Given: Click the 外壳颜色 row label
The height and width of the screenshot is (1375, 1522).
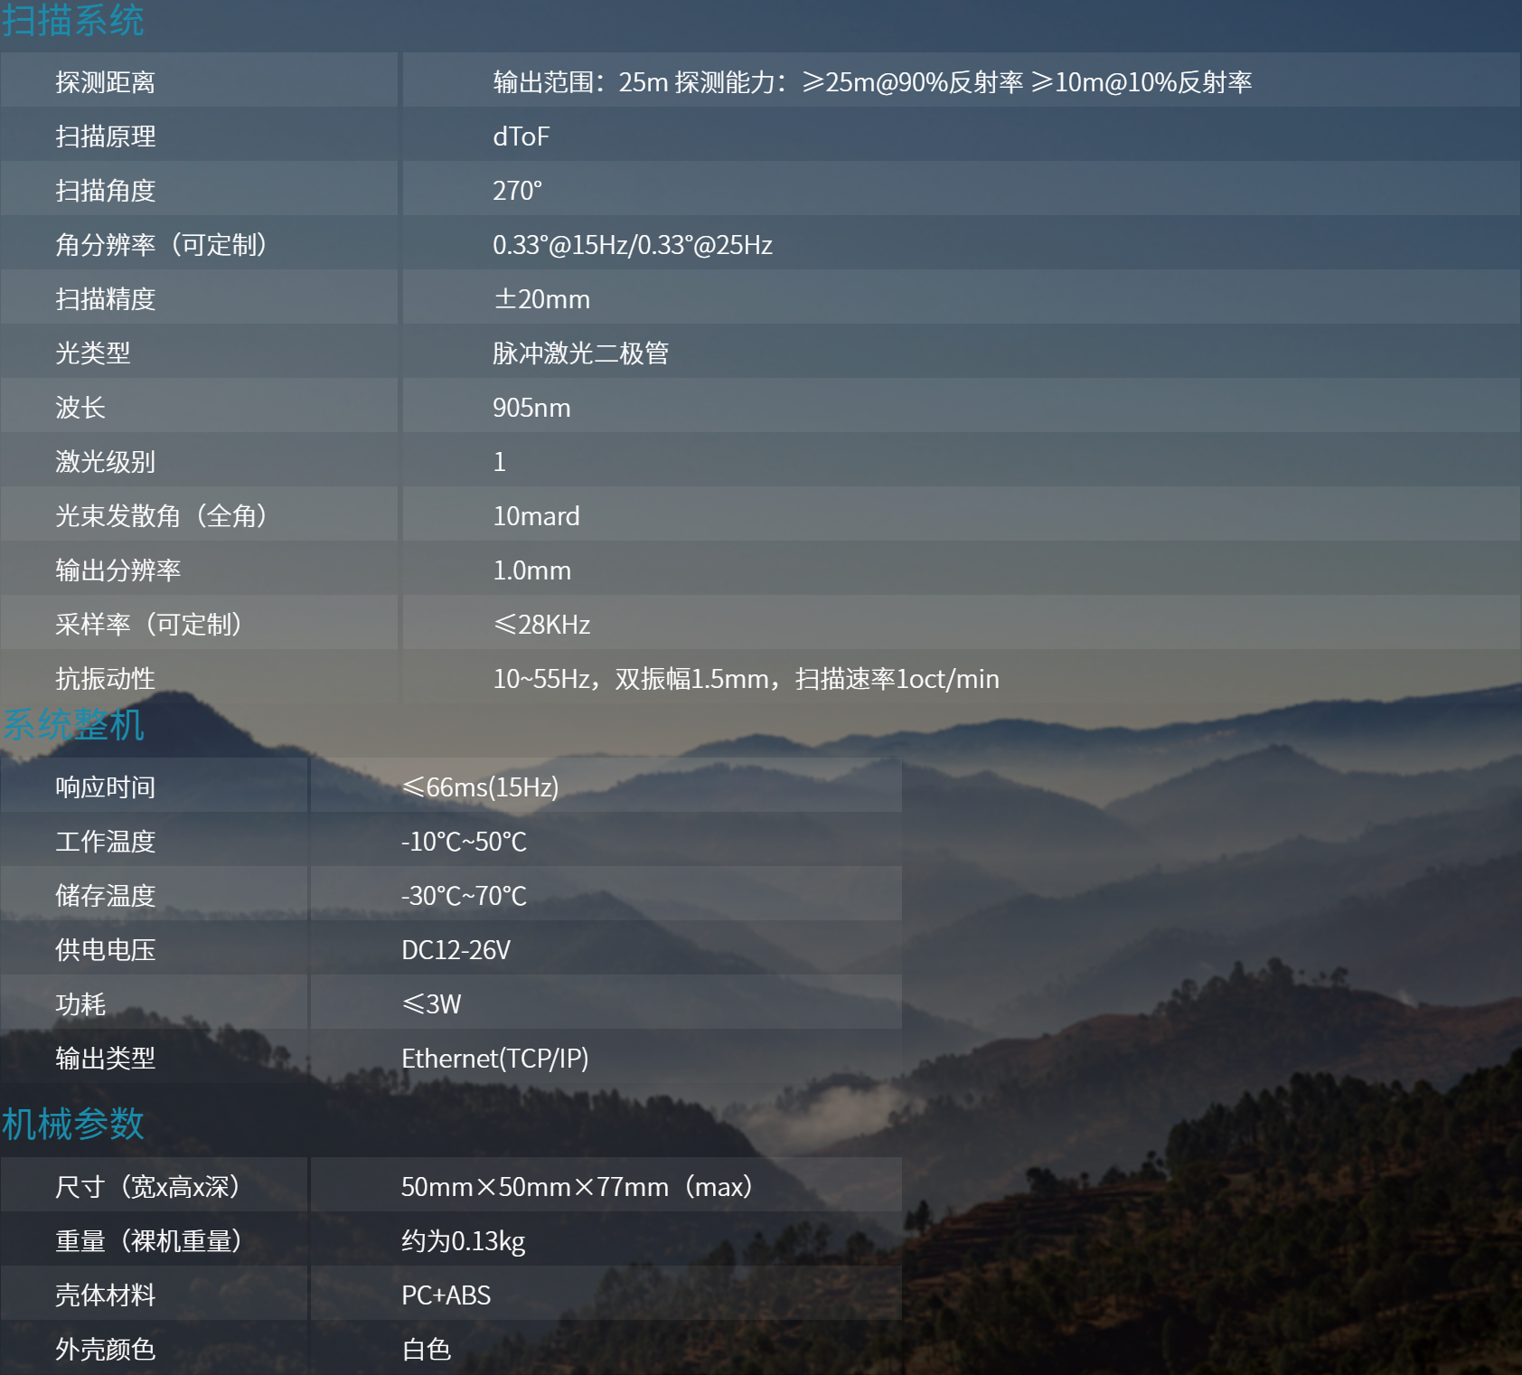Looking at the screenshot, I should click(105, 1350).
